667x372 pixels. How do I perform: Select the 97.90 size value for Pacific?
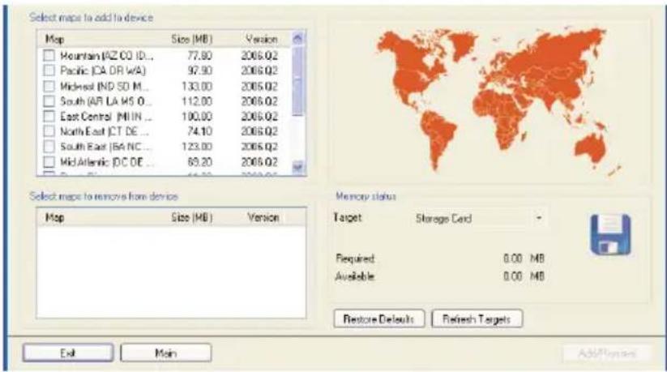click(x=200, y=71)
